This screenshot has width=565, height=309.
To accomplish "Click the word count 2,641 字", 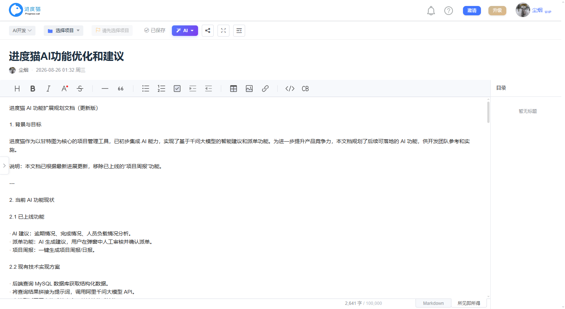I will click(x=353, y=303).
